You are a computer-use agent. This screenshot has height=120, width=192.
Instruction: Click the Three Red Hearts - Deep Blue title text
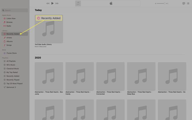[139, 93]
